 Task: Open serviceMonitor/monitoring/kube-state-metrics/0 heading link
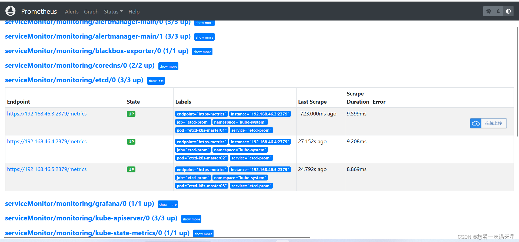point(97,233)
